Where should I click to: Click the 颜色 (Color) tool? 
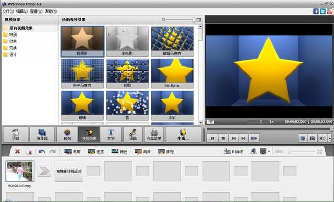[x=119, y=152]
